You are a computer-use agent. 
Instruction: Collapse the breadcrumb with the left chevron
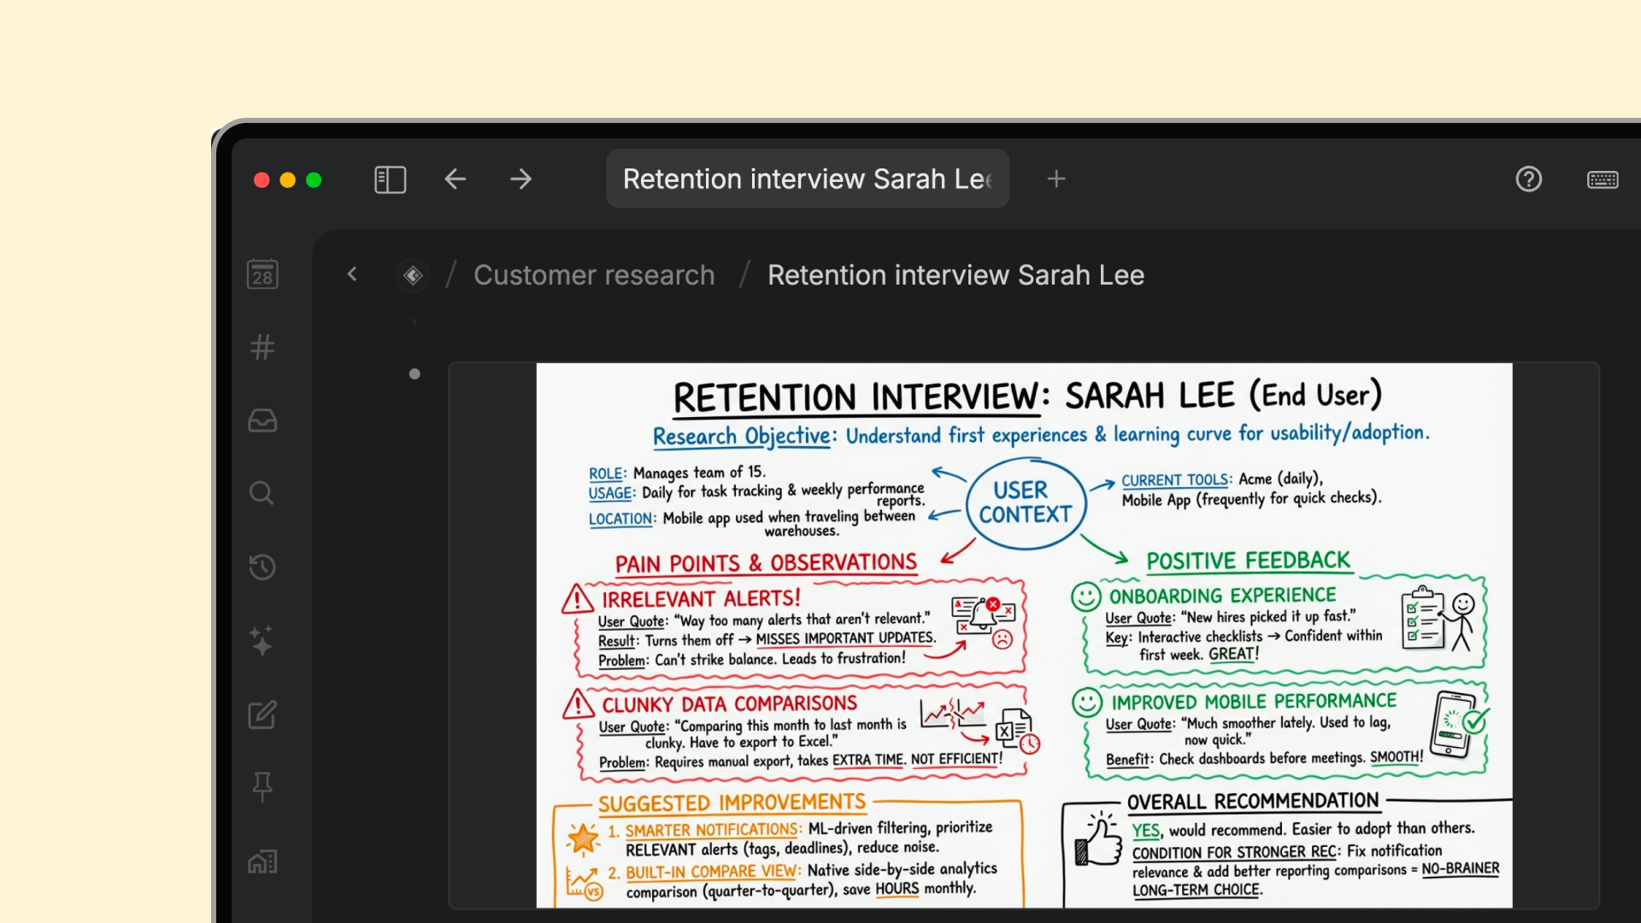(352, 274)
